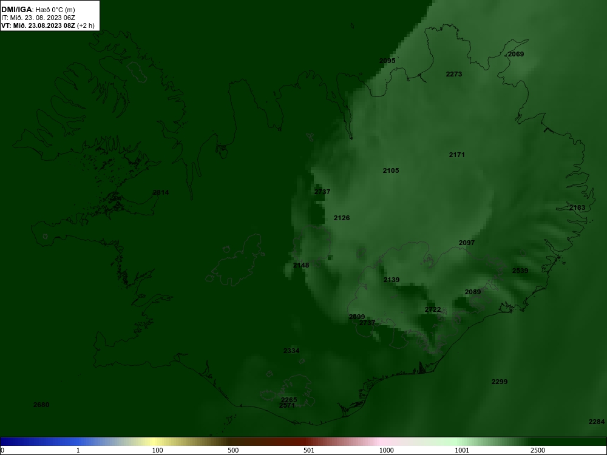Click the 2265 value label

[289, 400]
